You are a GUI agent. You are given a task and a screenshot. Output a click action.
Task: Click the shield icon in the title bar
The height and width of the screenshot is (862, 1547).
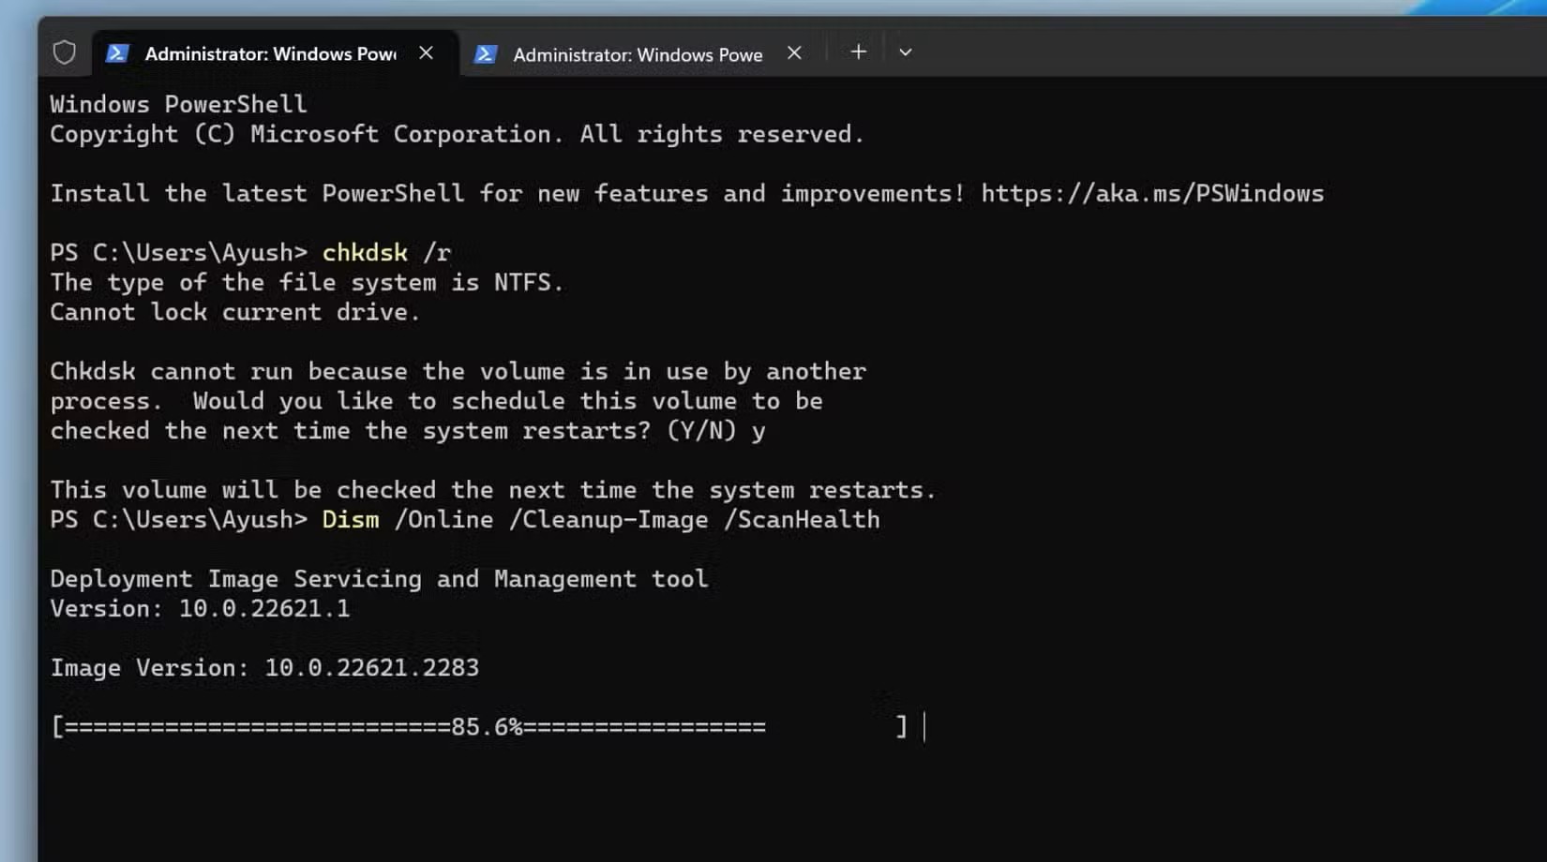[x=64, y=52]
